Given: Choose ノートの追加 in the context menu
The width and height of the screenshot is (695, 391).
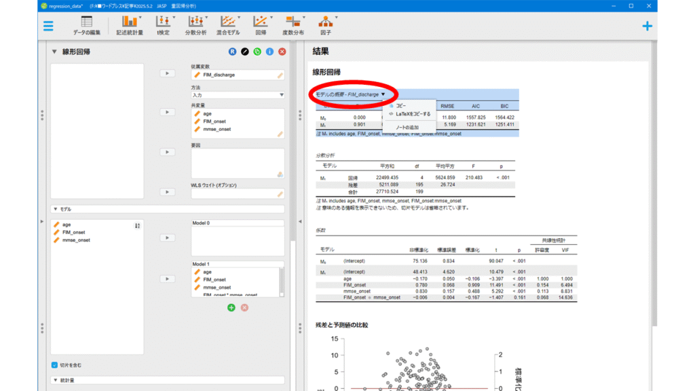Looking at the screenshot, I should 407,127.
